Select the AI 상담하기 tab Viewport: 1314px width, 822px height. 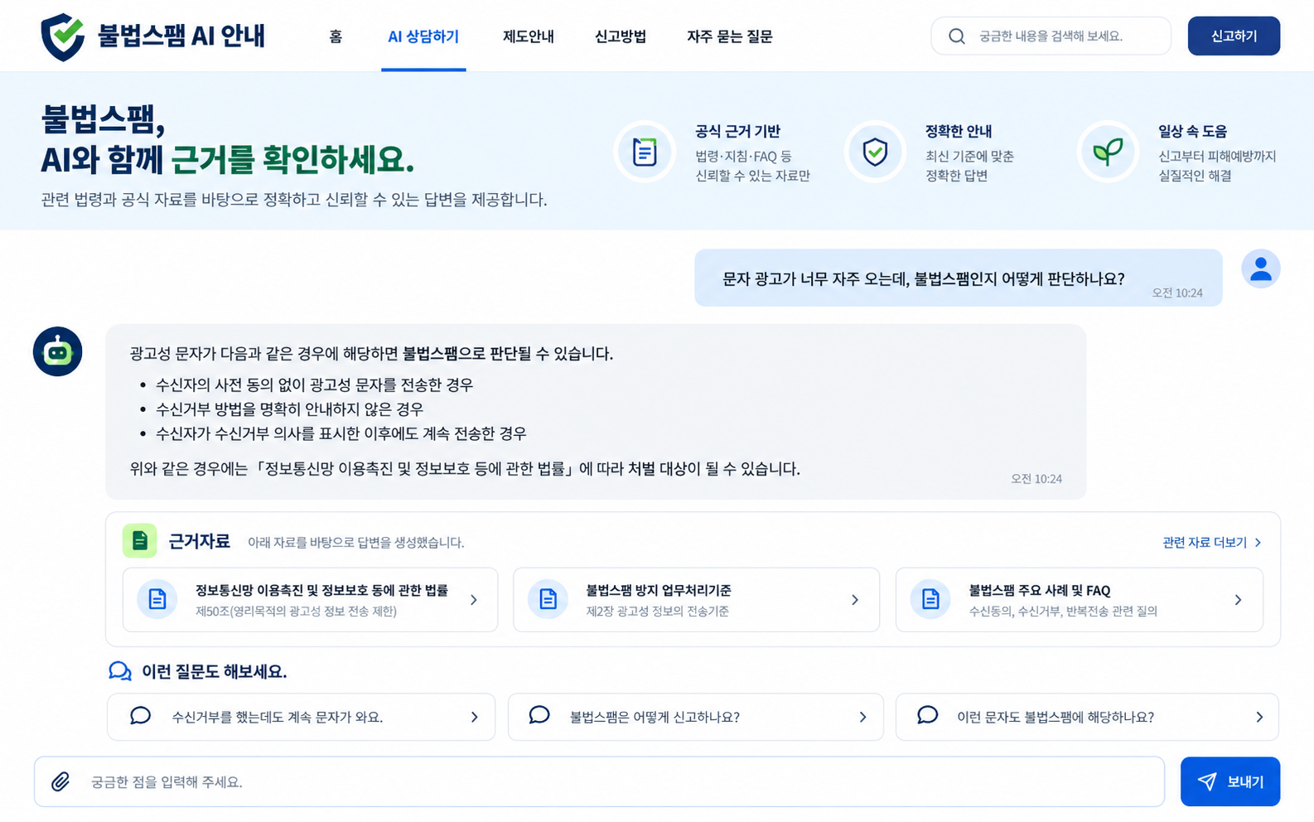(x=423, y=36)
